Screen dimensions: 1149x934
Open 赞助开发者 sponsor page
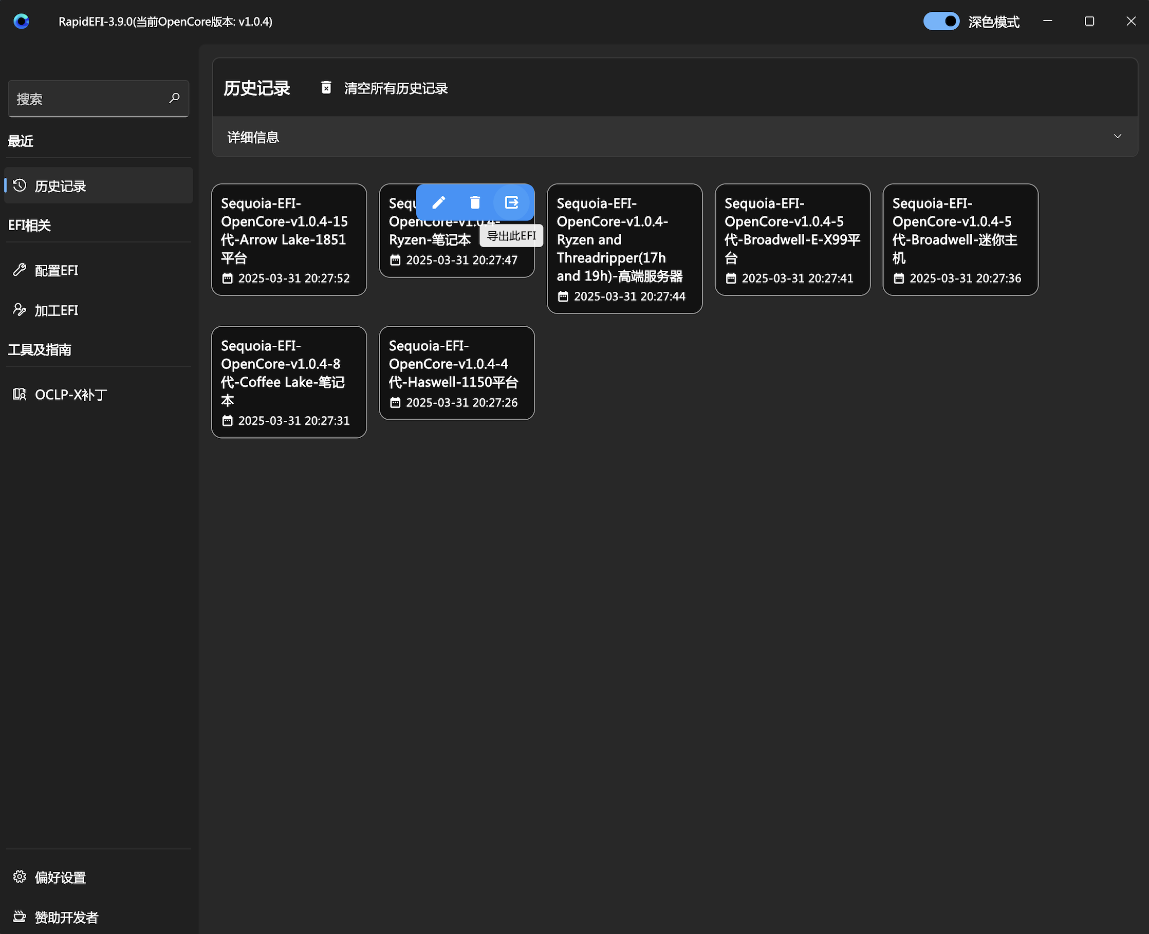click(66, 918)
